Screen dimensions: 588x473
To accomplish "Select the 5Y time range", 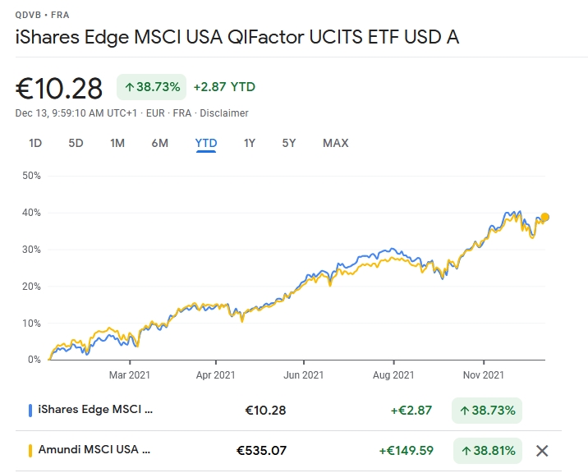I will [289, 143].
